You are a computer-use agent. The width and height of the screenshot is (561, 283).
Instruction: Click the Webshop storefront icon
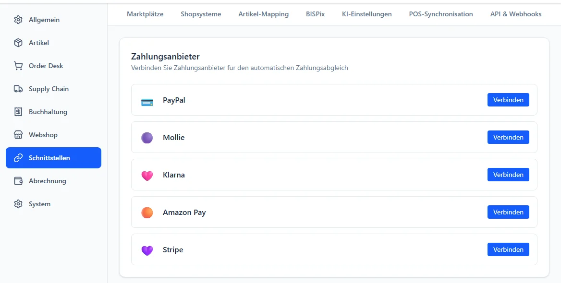18,135
